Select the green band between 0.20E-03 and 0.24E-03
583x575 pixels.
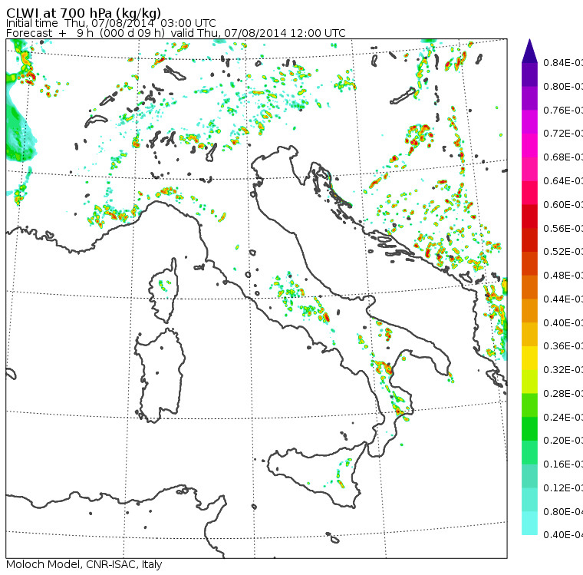click(x=529, y=428)
